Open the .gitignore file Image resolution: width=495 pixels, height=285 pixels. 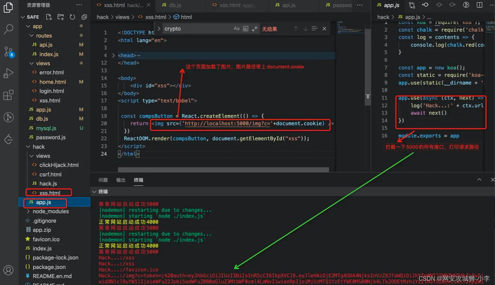[44, 221]
